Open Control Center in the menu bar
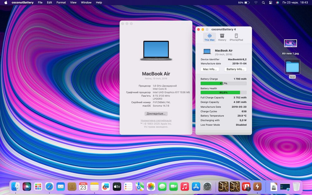This screenshot has height=195, width=312. (271, 2)
